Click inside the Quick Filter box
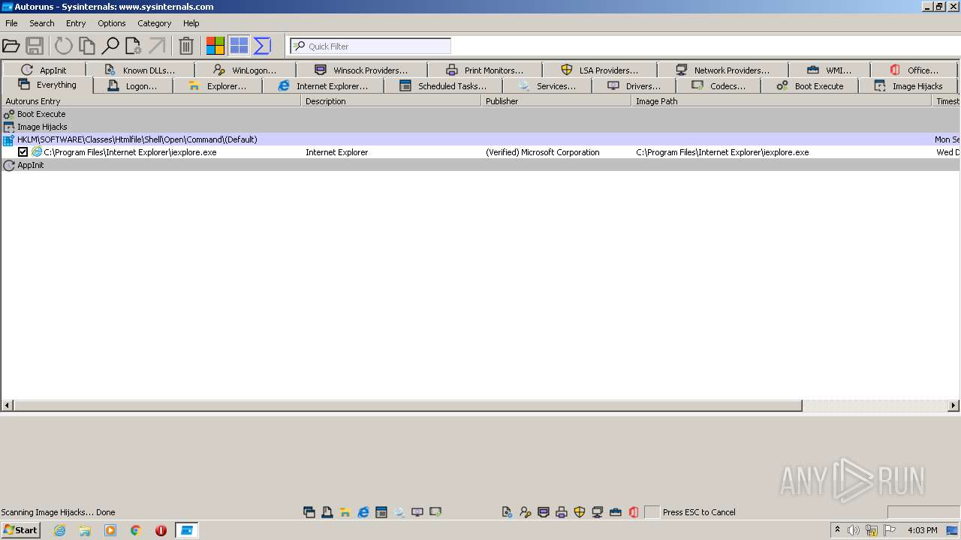Screen dimensions: 961x540 [371, 46]
